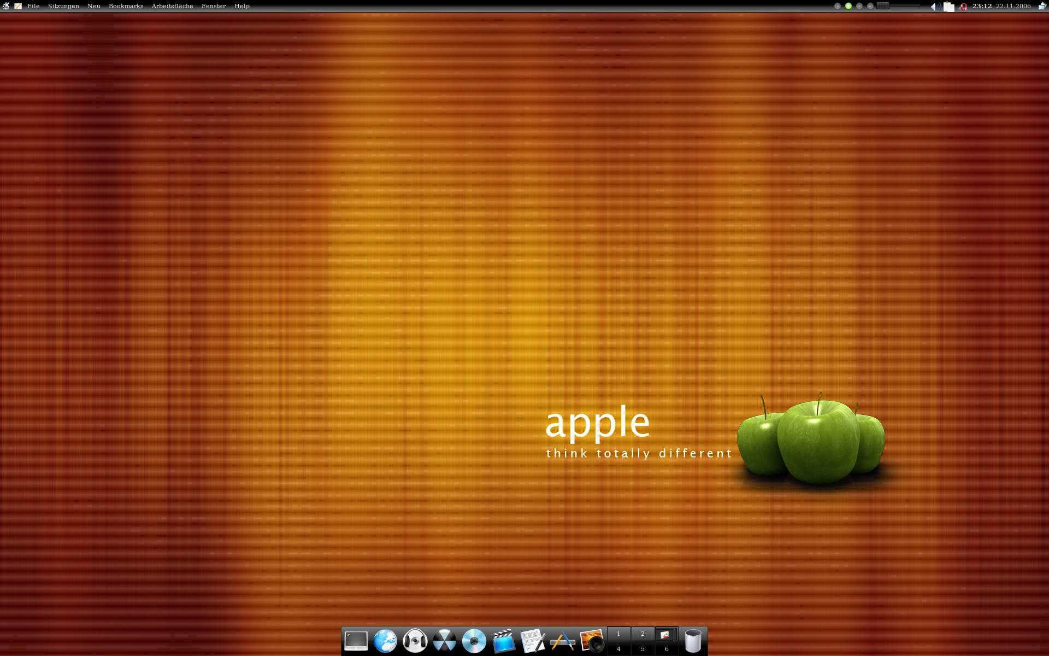This screenshot has width=1049, height=656.
Task: Click the green play button
Action: coord(848,6)
